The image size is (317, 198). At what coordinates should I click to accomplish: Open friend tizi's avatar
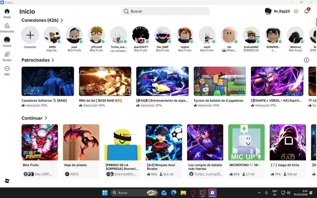coord(229,35)
